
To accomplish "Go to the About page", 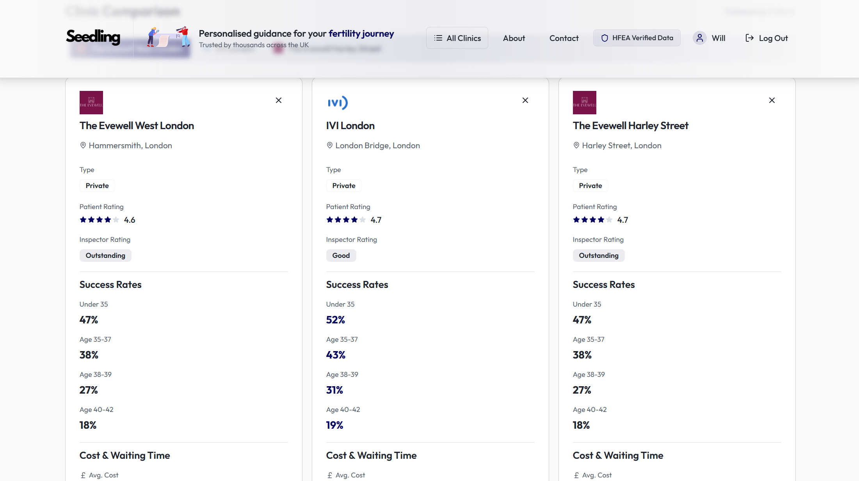I will (514, 38).
